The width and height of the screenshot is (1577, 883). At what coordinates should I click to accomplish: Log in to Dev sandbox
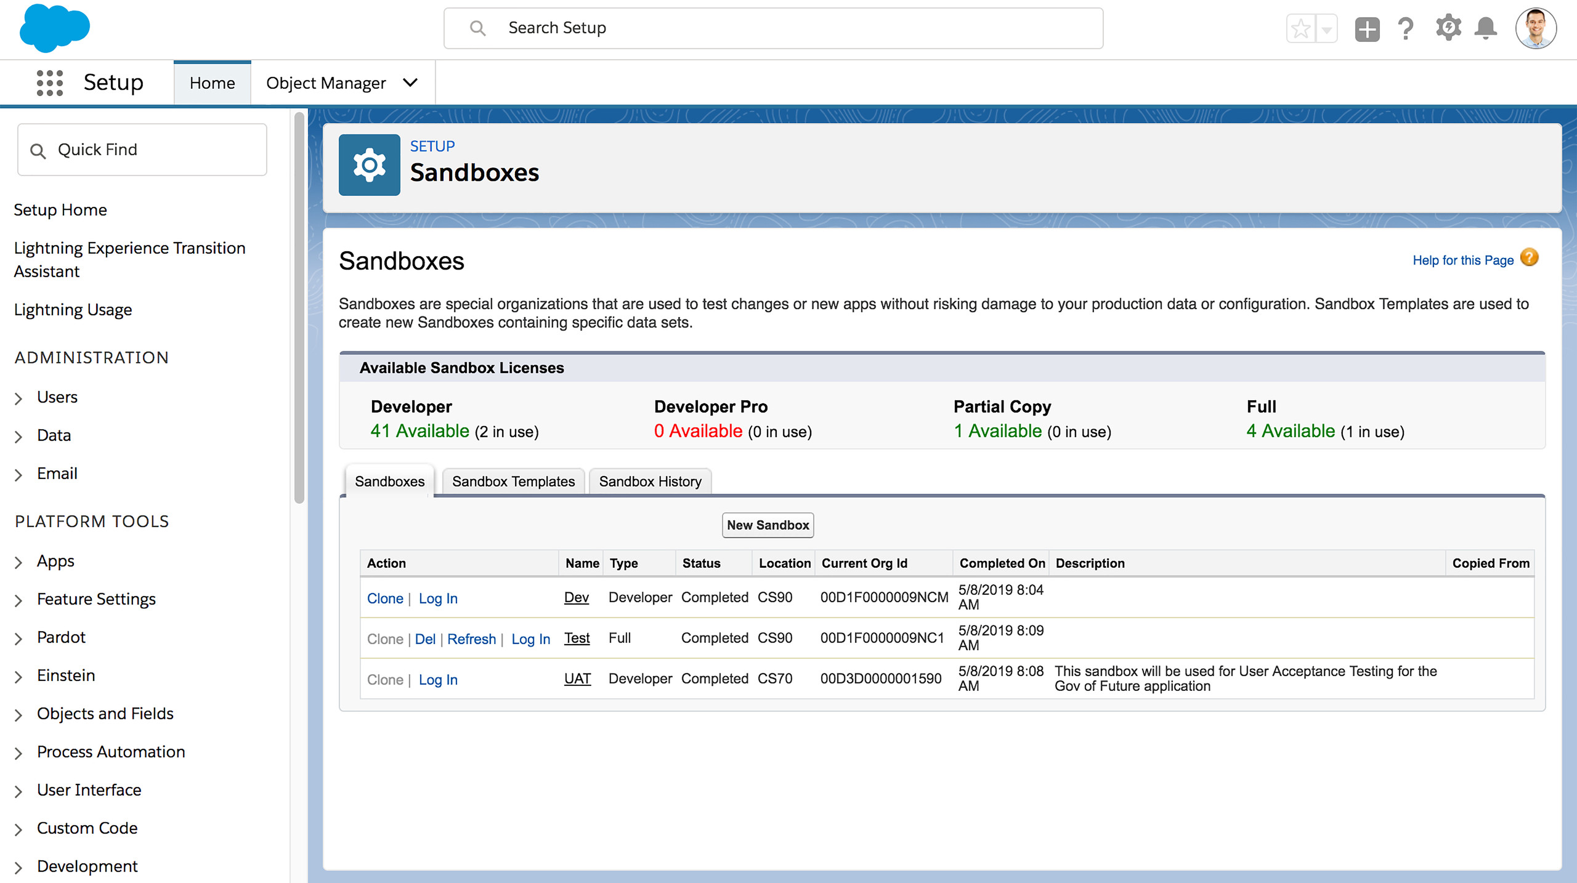(x=437, y=597)
